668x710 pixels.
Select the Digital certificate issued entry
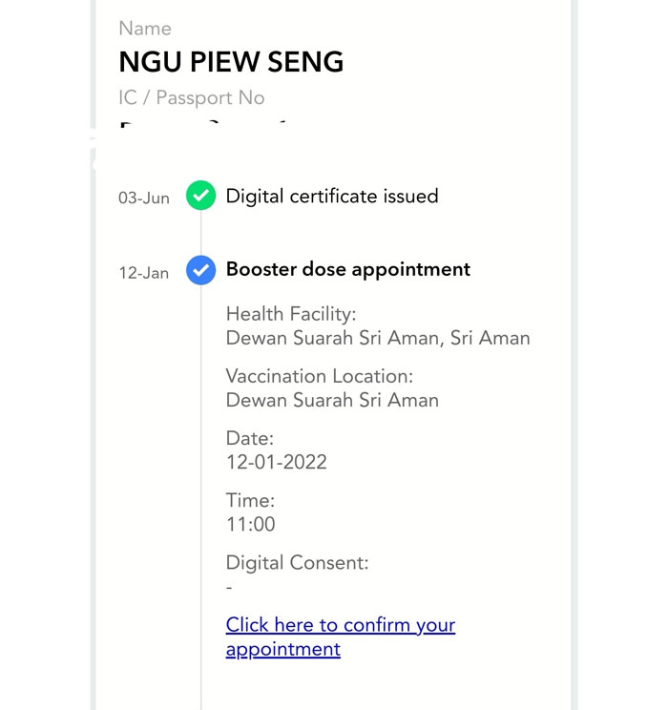pyautogui.click(x=331, y=197)
